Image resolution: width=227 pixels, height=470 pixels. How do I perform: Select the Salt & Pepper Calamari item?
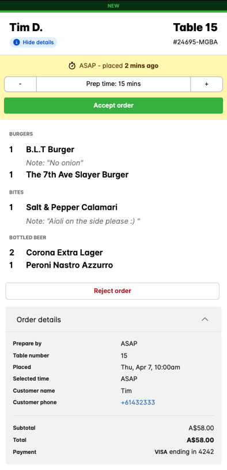coord(72,207)
